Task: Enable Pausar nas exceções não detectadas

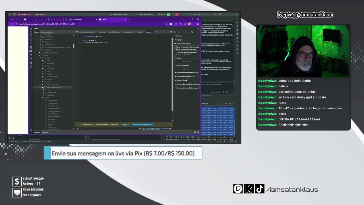Action: (x=175, y=47)
